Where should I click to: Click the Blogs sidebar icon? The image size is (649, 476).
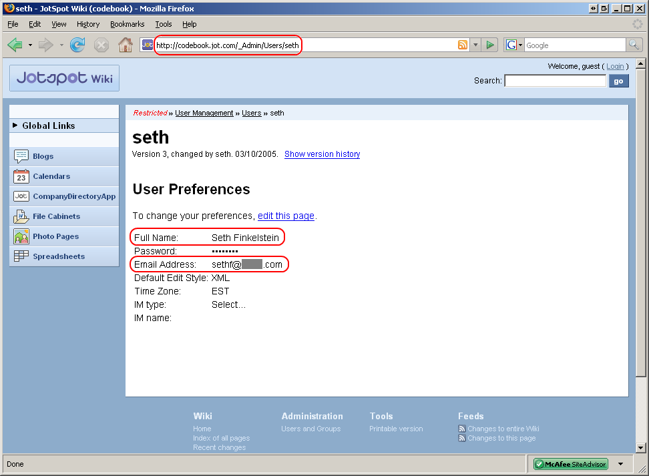pyautogui.click(x=21, y=156)
